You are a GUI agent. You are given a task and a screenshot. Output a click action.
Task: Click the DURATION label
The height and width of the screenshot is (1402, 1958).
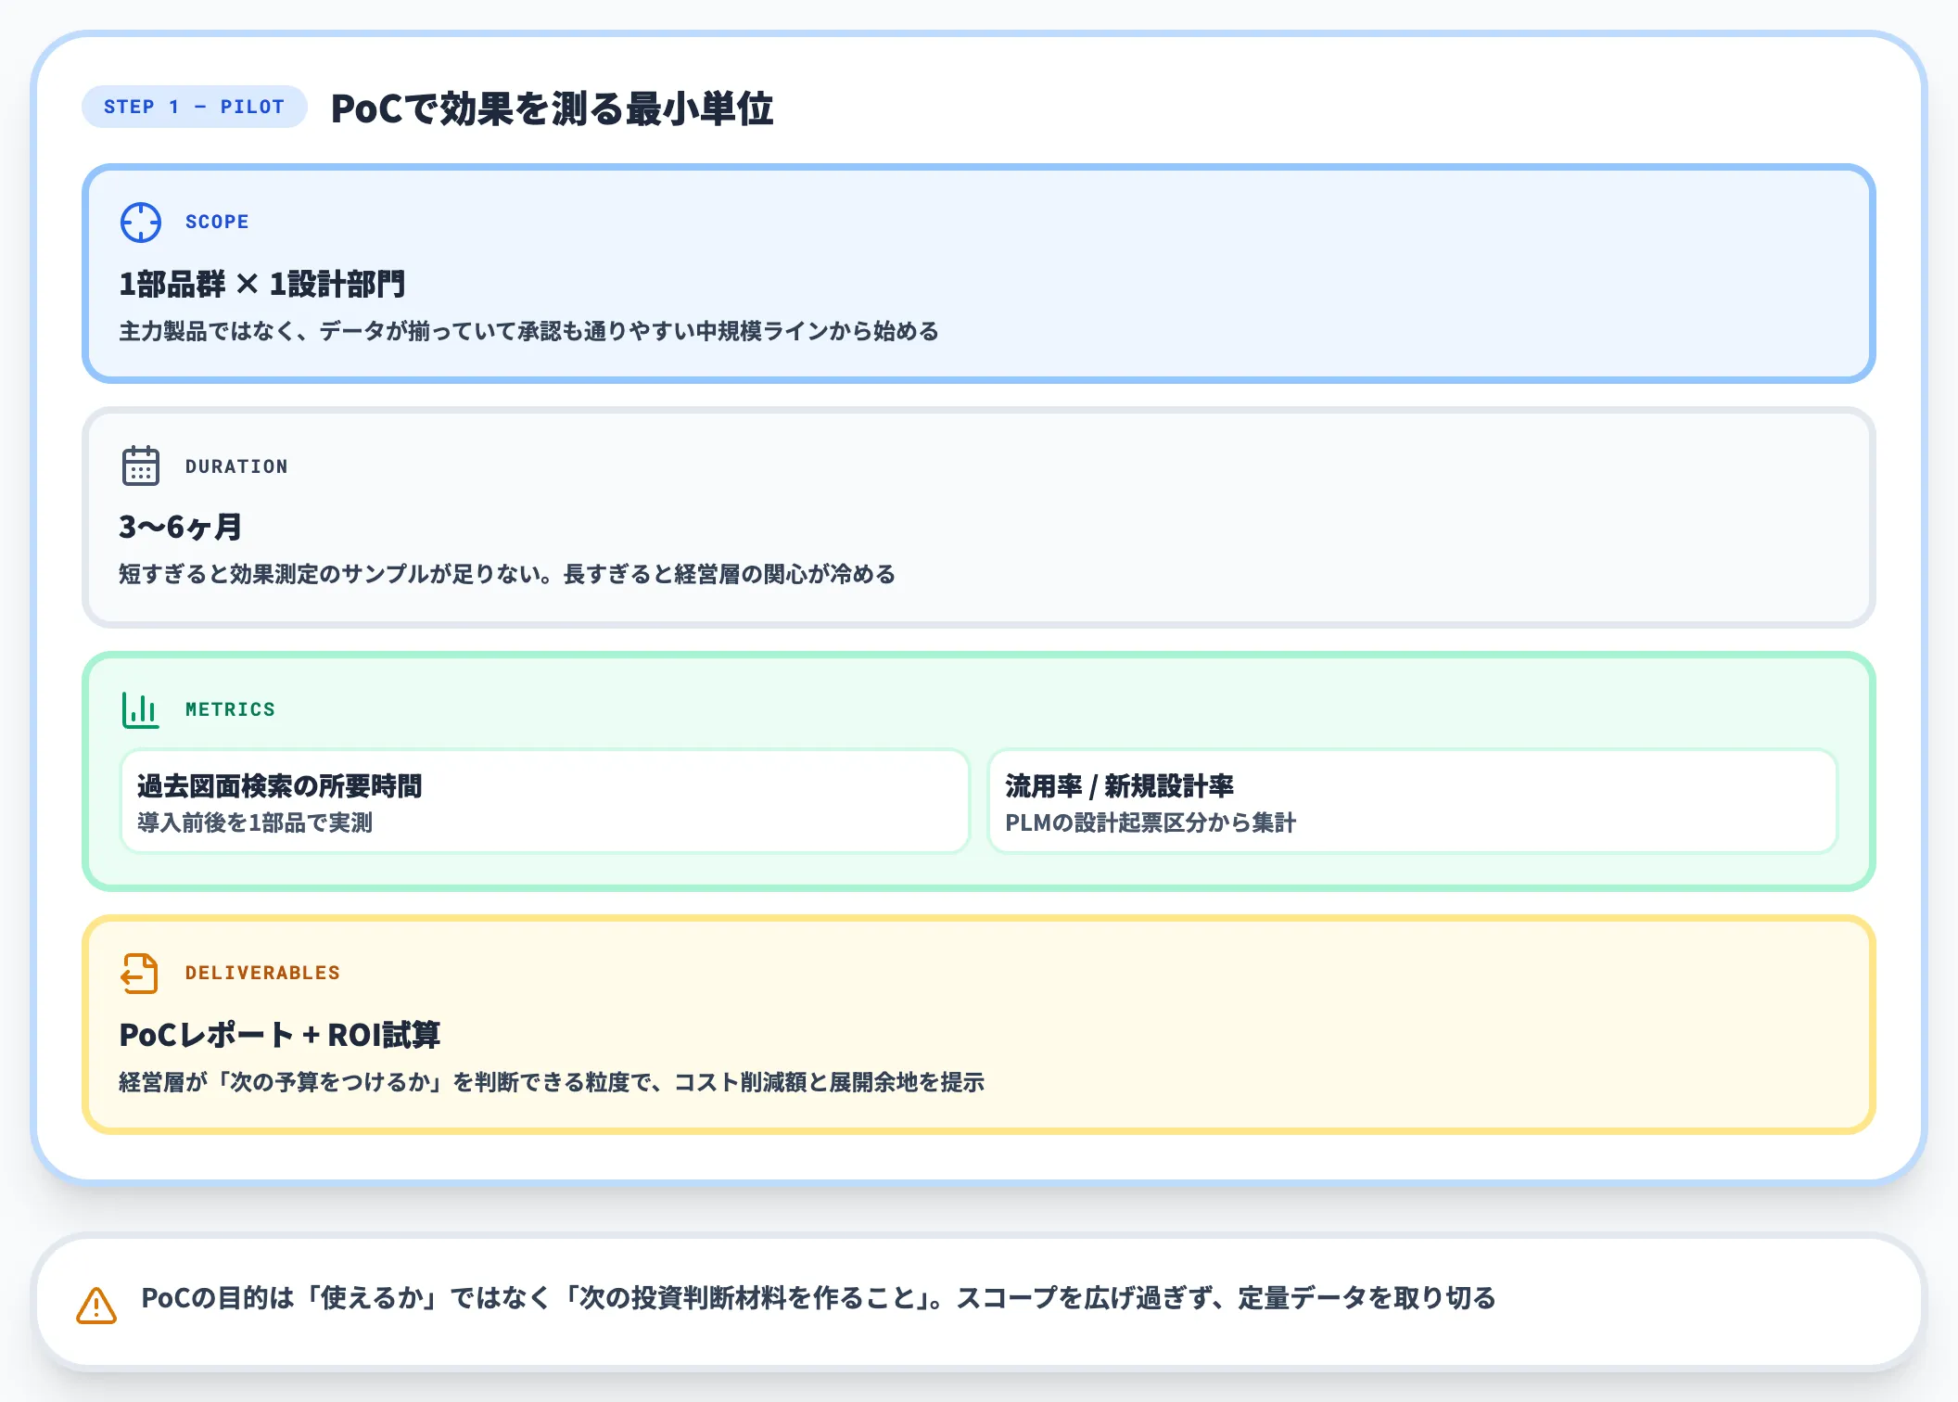coord(236,466)
